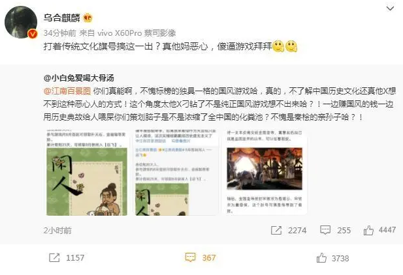Image resolution: width=403 pixels, height=275 pixels.
Task: Click the 34分钟前 timestamp
Action: [59, 33]
